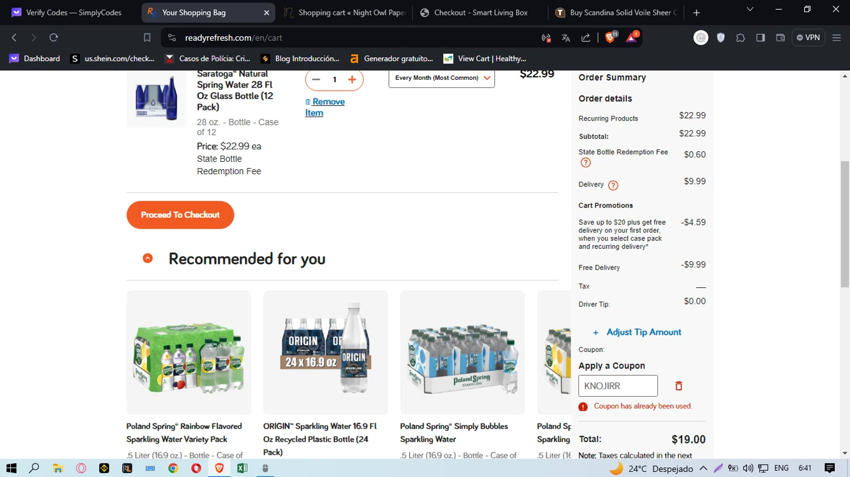Screen dimensions: 850x477
Task: Bookmark this page with the bookmark icon
Action: coord(147,37)
